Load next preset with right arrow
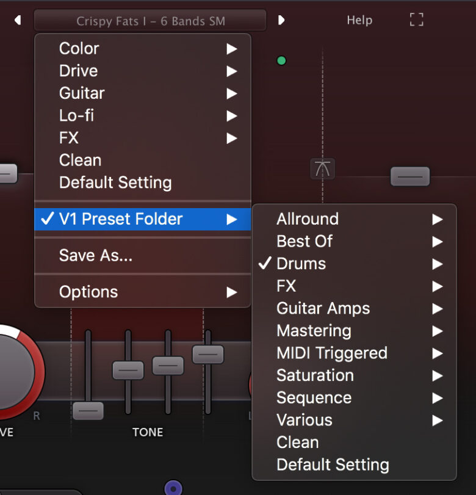Image resolution: width=476 pixels, height=495 pixels. click(281, 20)
